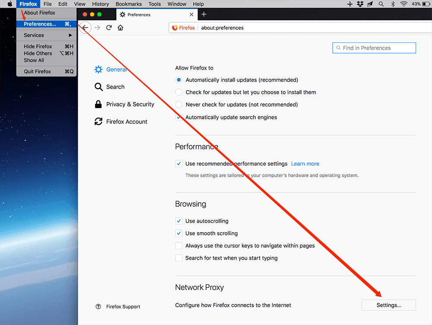Choose Hide Firefox menu item
The image size is (432, 325).
coord(47,46)
